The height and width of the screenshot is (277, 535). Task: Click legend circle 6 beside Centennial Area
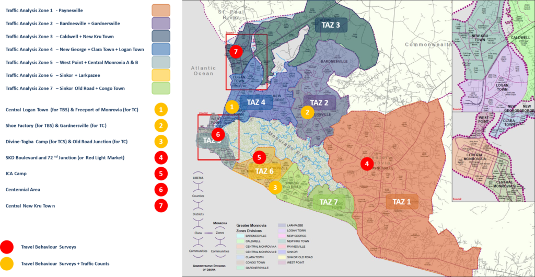161,189
